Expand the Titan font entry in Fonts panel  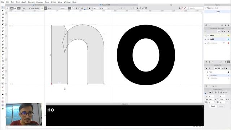tap(205, 8)
